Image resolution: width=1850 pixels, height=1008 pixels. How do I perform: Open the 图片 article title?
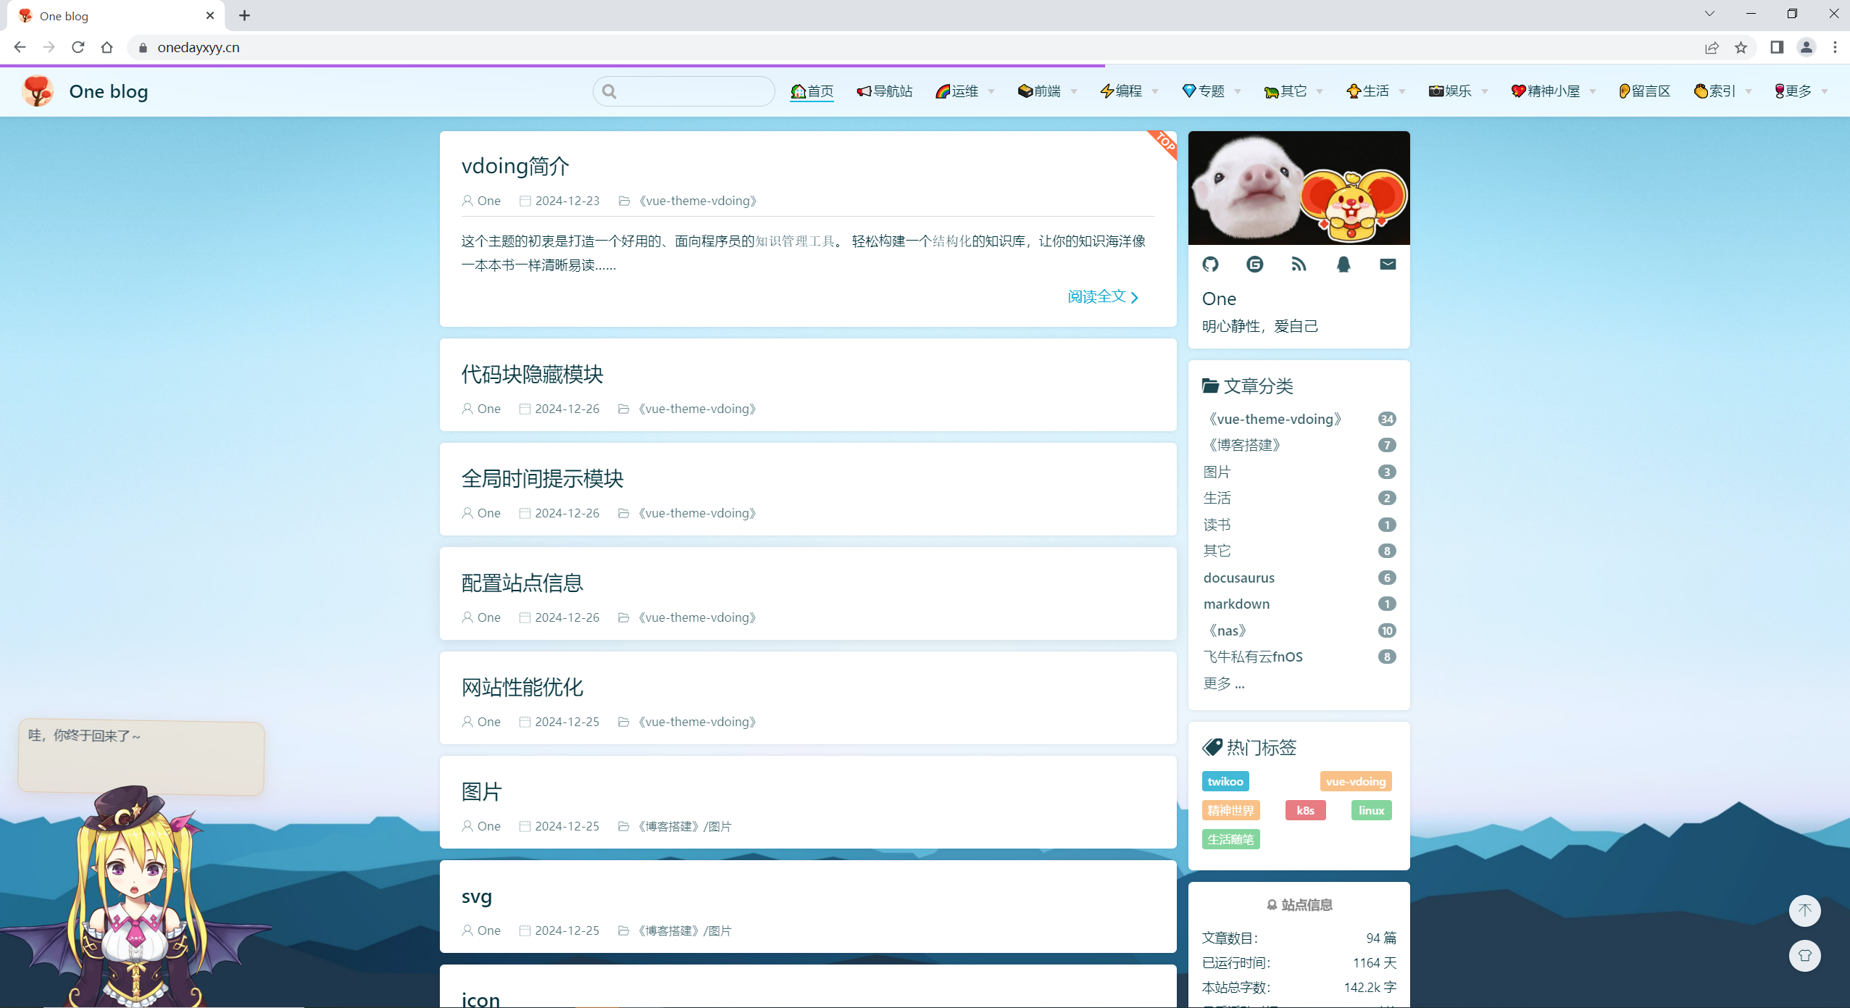pos(481,791)
